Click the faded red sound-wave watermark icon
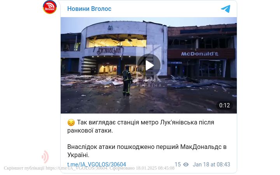280x175 pixels. [45, 157]
